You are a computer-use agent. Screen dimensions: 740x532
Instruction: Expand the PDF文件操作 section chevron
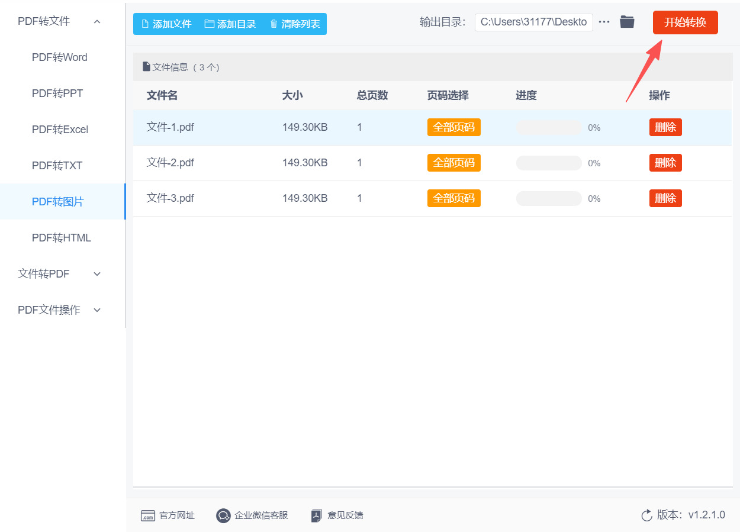coord(98,310)
